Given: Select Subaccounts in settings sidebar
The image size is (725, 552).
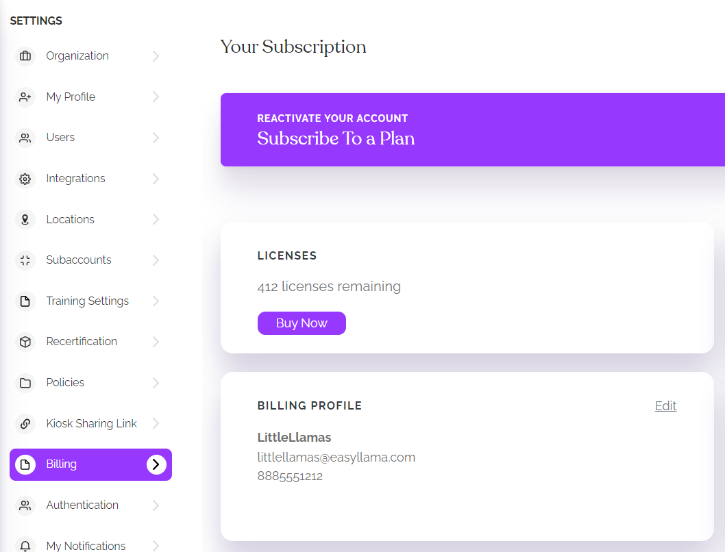Looking at the screenshot, I should (x=78, y=260).
